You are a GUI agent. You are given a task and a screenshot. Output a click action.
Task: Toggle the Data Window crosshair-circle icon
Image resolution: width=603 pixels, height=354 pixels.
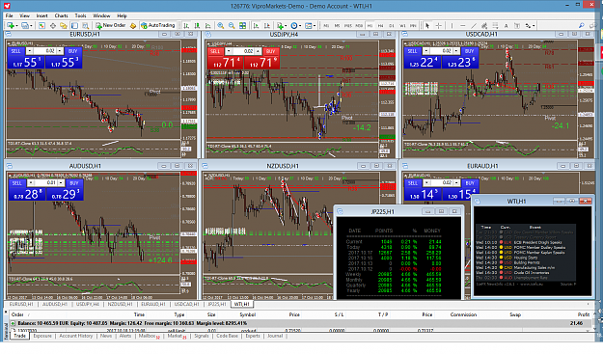(x=53, y=25)
